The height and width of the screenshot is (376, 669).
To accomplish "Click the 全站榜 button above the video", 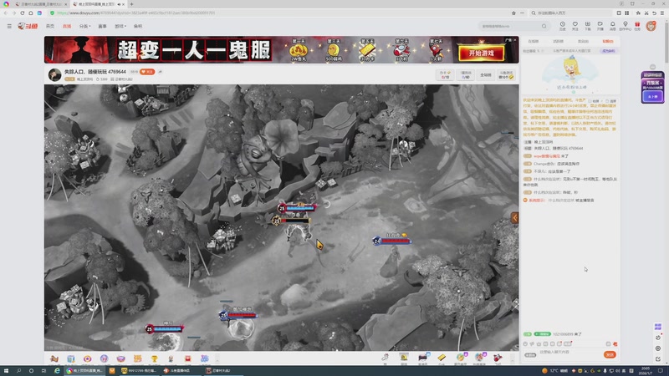I will click(x=486, y=75).
